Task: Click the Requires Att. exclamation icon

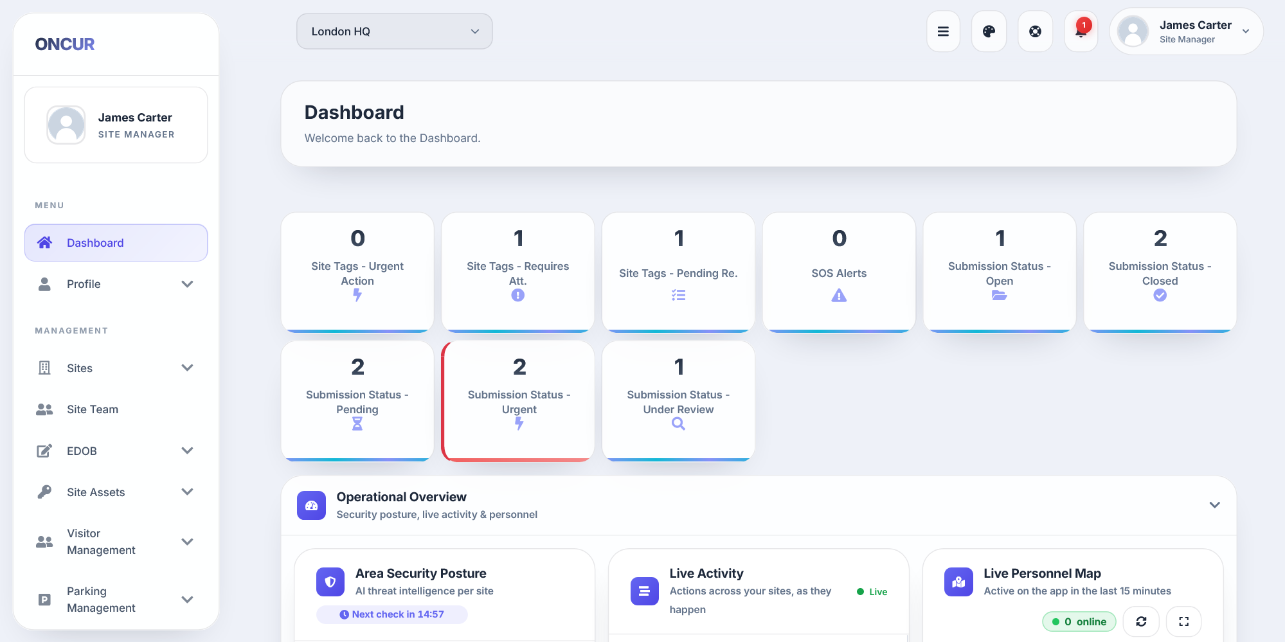Action: 517,296
